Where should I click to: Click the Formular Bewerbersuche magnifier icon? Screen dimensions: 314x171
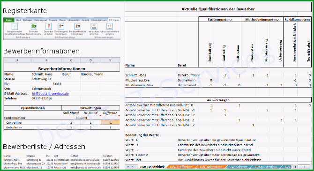pyautogui.click(x=34, y=27)
